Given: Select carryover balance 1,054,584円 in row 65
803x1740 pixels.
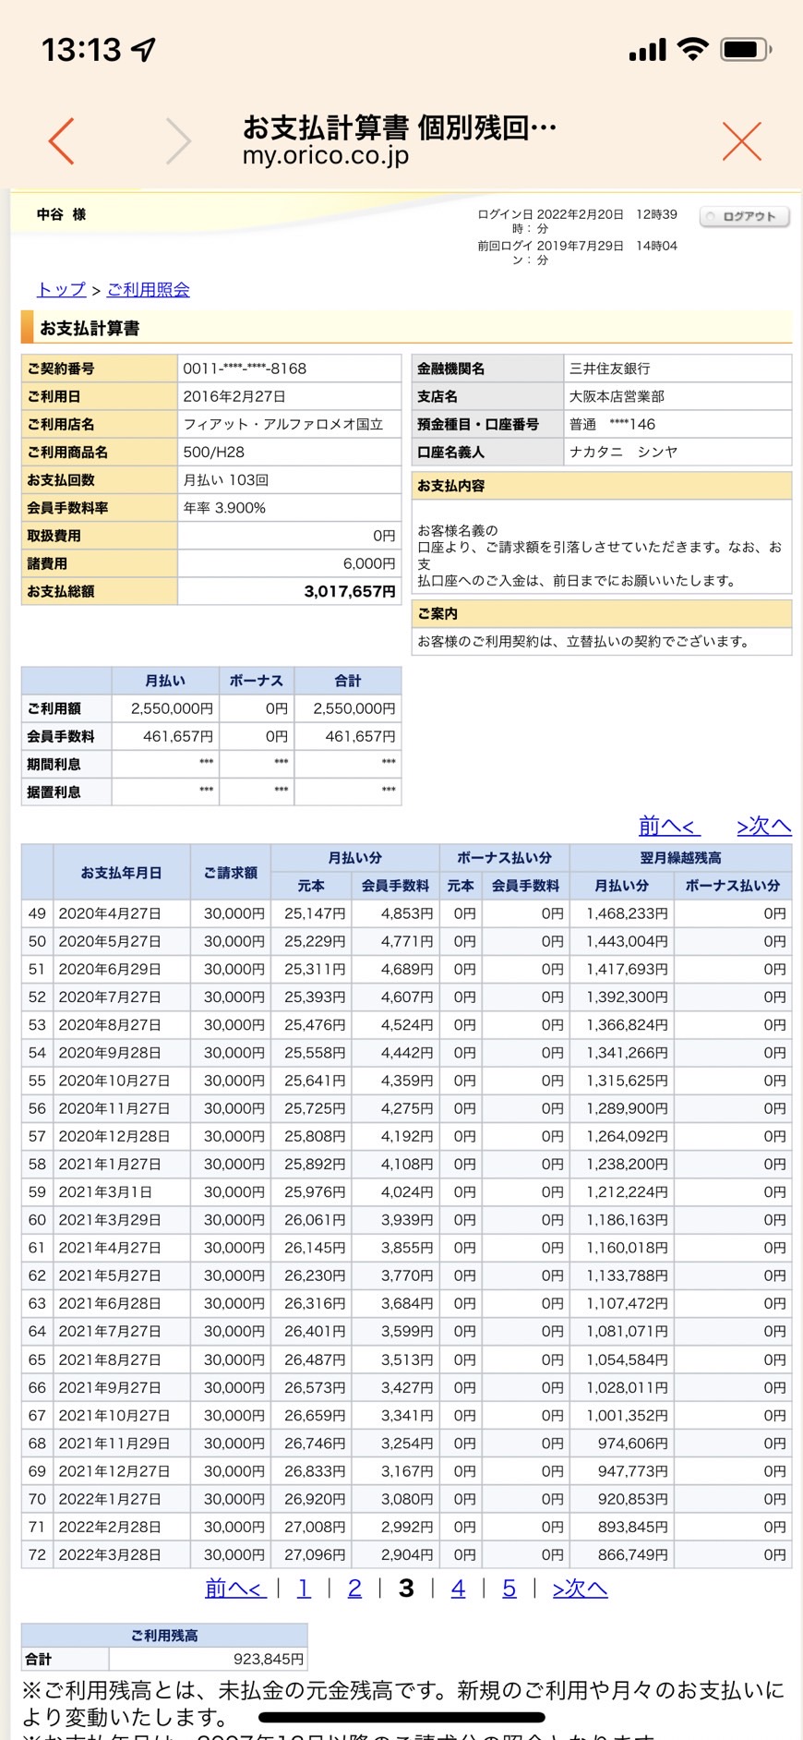Looking at the screenshot, I should click(x=627, y=1359).
